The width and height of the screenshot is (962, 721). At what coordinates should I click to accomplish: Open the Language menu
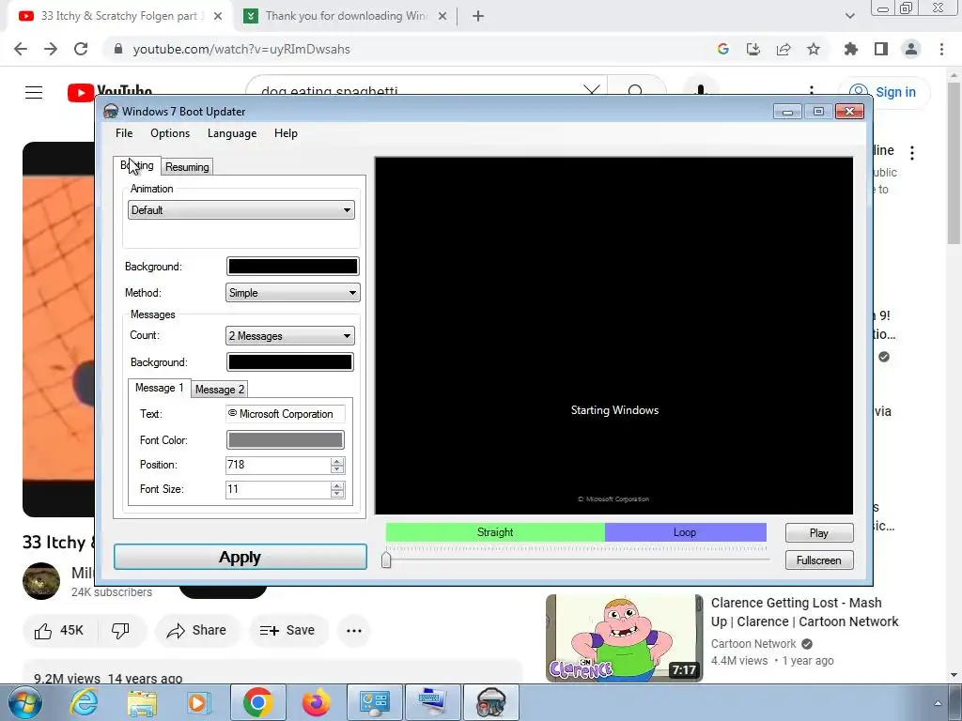pos(232,133)
